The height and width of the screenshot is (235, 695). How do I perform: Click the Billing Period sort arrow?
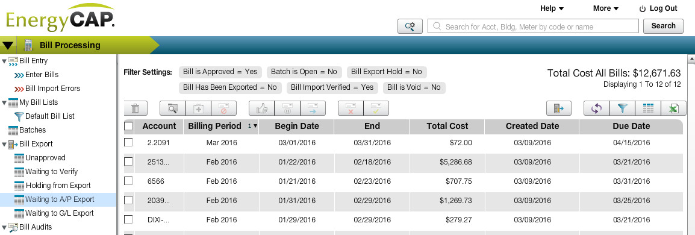[255, 126]
